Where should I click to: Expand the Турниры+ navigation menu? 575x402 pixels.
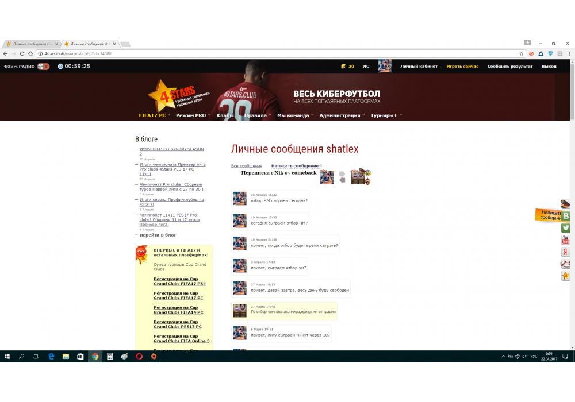click(x=385, y=115)
